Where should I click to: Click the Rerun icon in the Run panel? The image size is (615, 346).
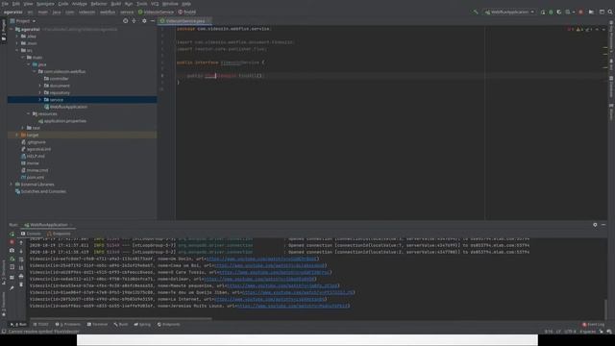[12, 235]
